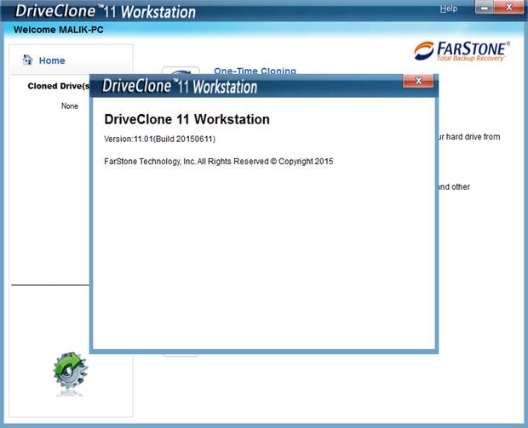528x428 pixels.
Task: Click the One-Time Cloning icon
Action: (181, 71)
